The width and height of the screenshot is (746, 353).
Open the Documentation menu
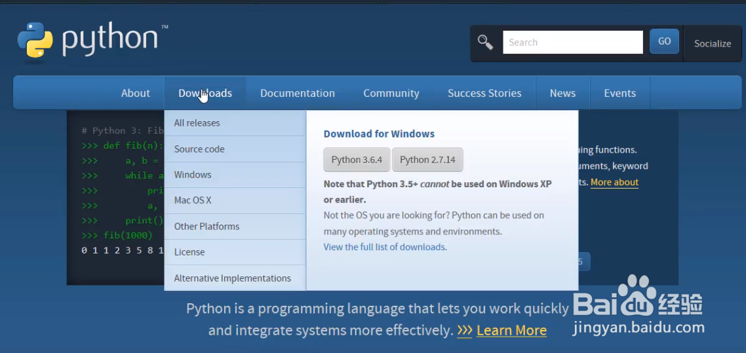pos(298,93)
